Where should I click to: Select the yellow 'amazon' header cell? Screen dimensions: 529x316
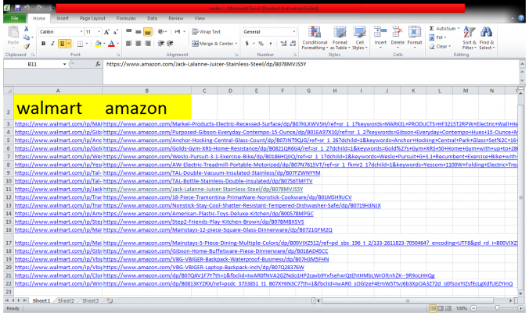coord(148,108)
